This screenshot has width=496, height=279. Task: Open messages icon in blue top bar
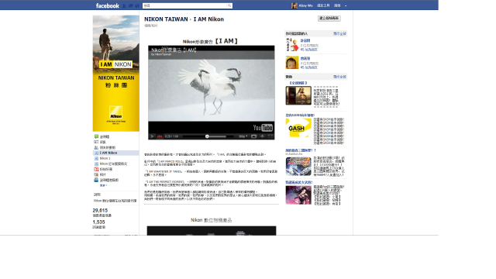click(x=131, y=5)
